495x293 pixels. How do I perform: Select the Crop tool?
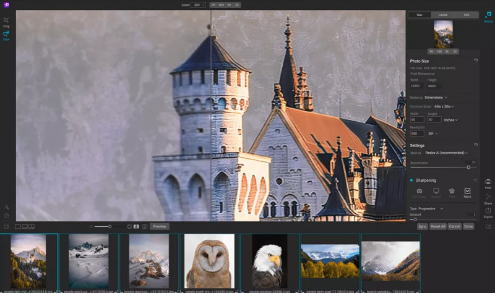tap(6, 22)
